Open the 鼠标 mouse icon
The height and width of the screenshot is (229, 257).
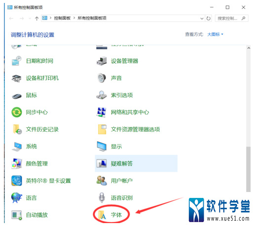[x=17, y=96]
